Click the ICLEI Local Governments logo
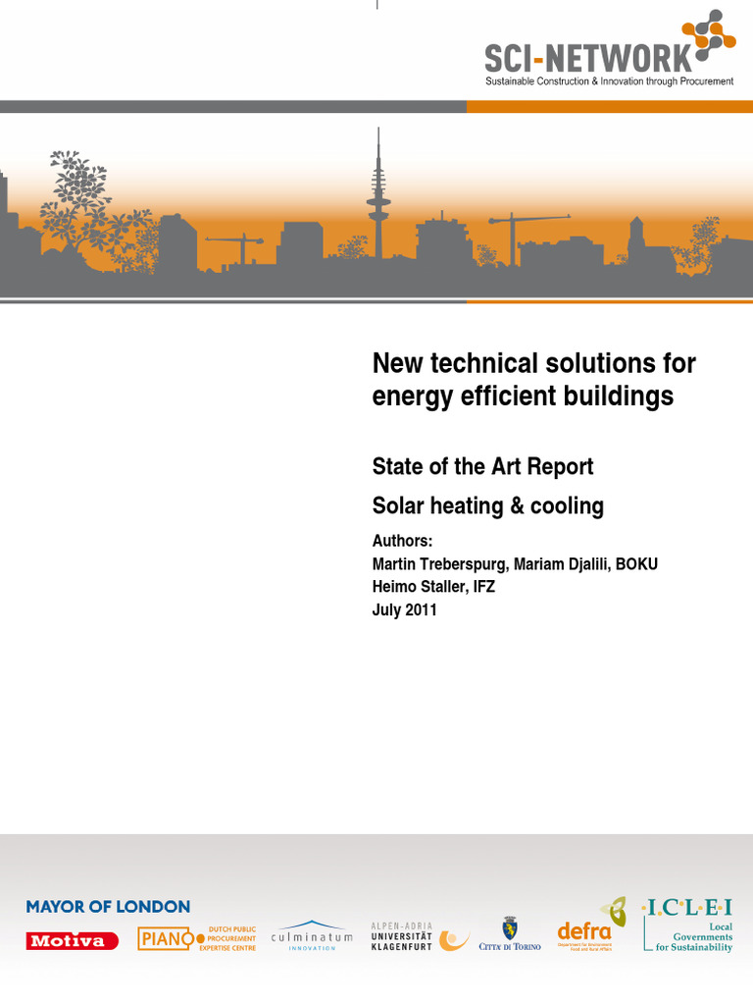This screenshot has height=1005, width=753. [x=687, y=926]
